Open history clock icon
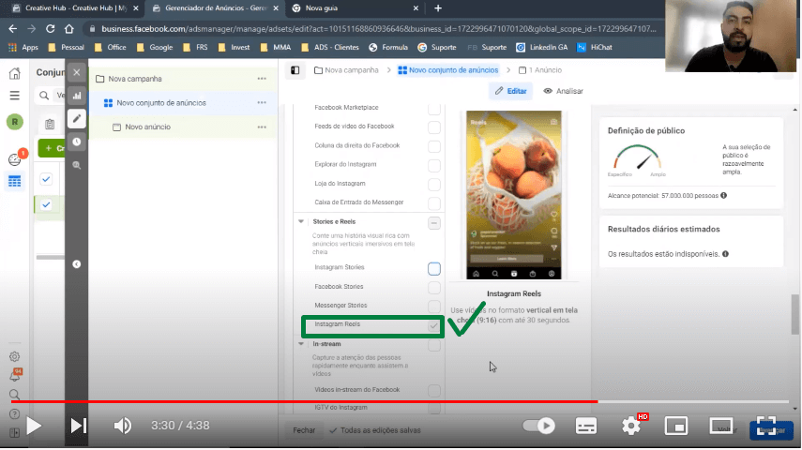802x450 pixels. click(76, 142)
